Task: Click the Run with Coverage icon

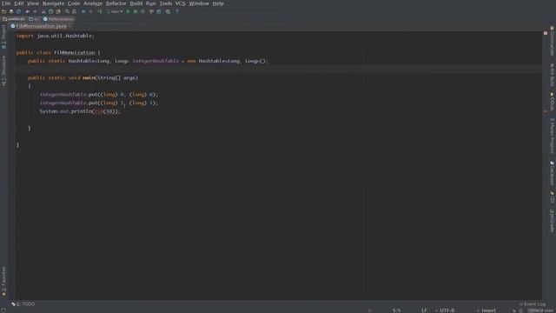Action: (142, 11)
